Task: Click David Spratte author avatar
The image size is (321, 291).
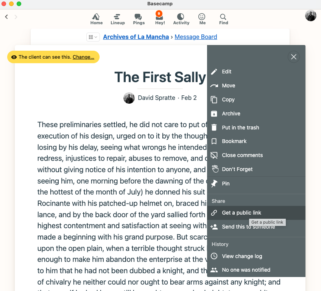Action: tap(129, 98)
